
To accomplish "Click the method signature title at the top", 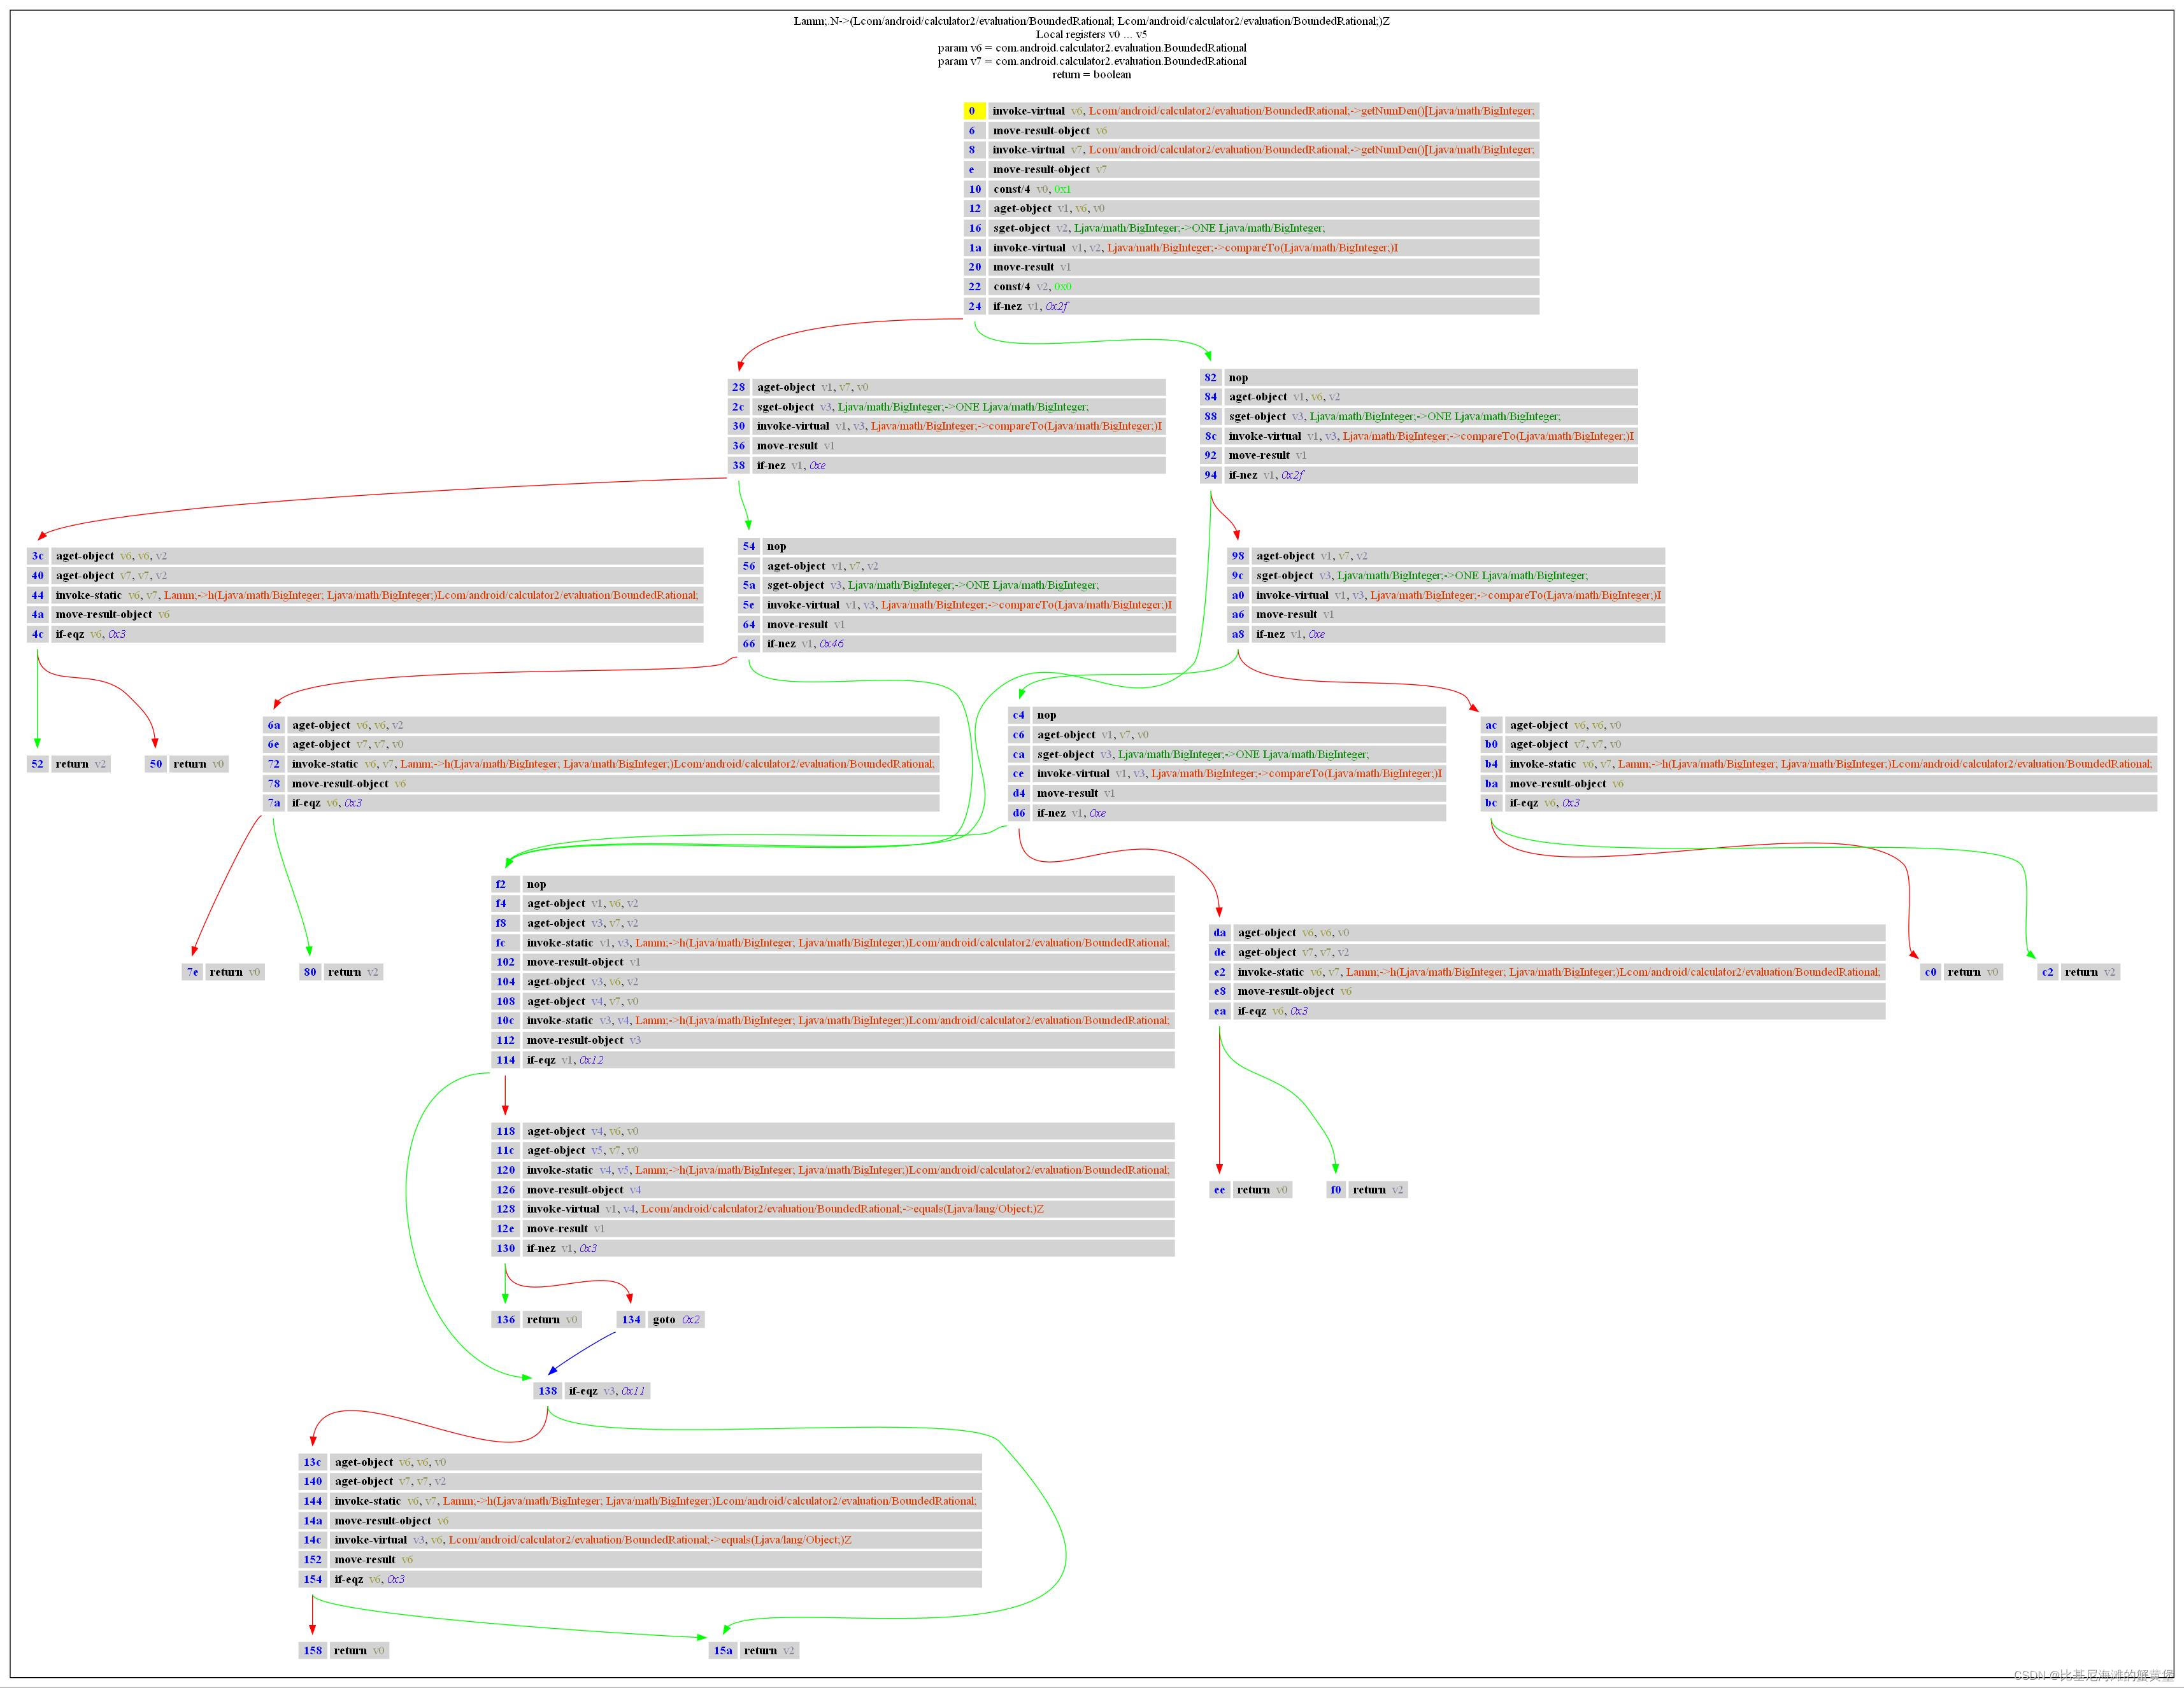I will tap(1091, 21).
